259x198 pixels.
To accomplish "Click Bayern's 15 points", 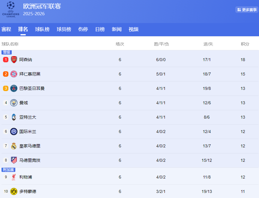I will [x=243, y=74].
